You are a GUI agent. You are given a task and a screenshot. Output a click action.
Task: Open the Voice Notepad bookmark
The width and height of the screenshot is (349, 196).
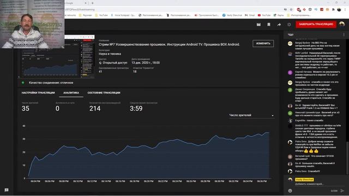(123, 15)
